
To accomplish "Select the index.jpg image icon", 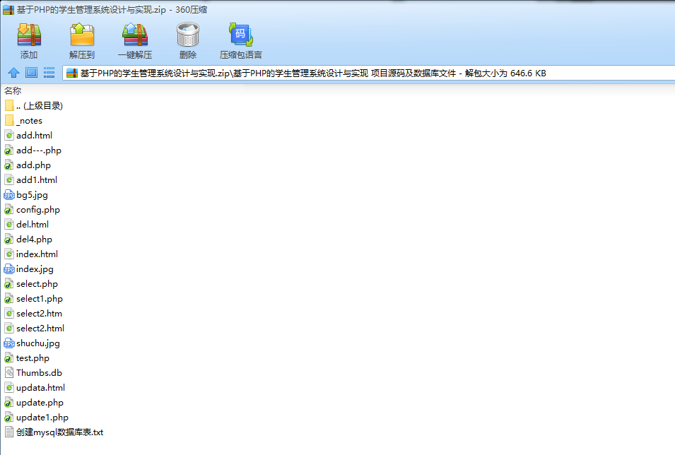I will pyautogui.click(x=9, y=269).
